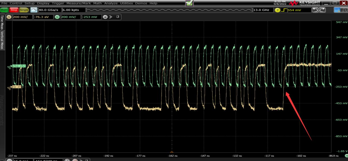The width and height of the screenshot is (348, 161).
Task: Click the yellow T trigger source icon
Action: tap(277, 10)
